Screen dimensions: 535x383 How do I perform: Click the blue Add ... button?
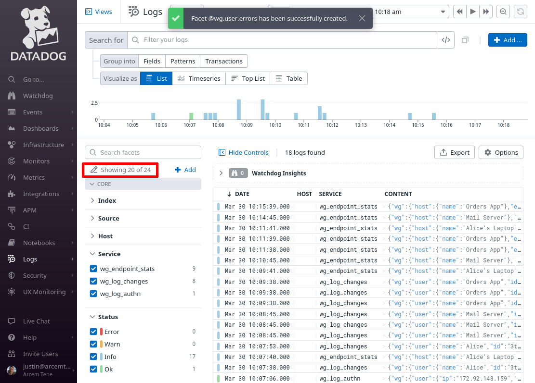click(x=508, y=40)
